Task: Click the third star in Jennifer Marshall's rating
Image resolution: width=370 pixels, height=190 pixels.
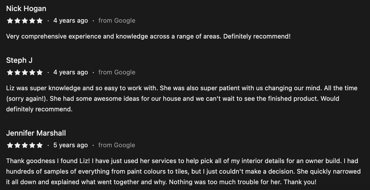Action: coord(25,145)
